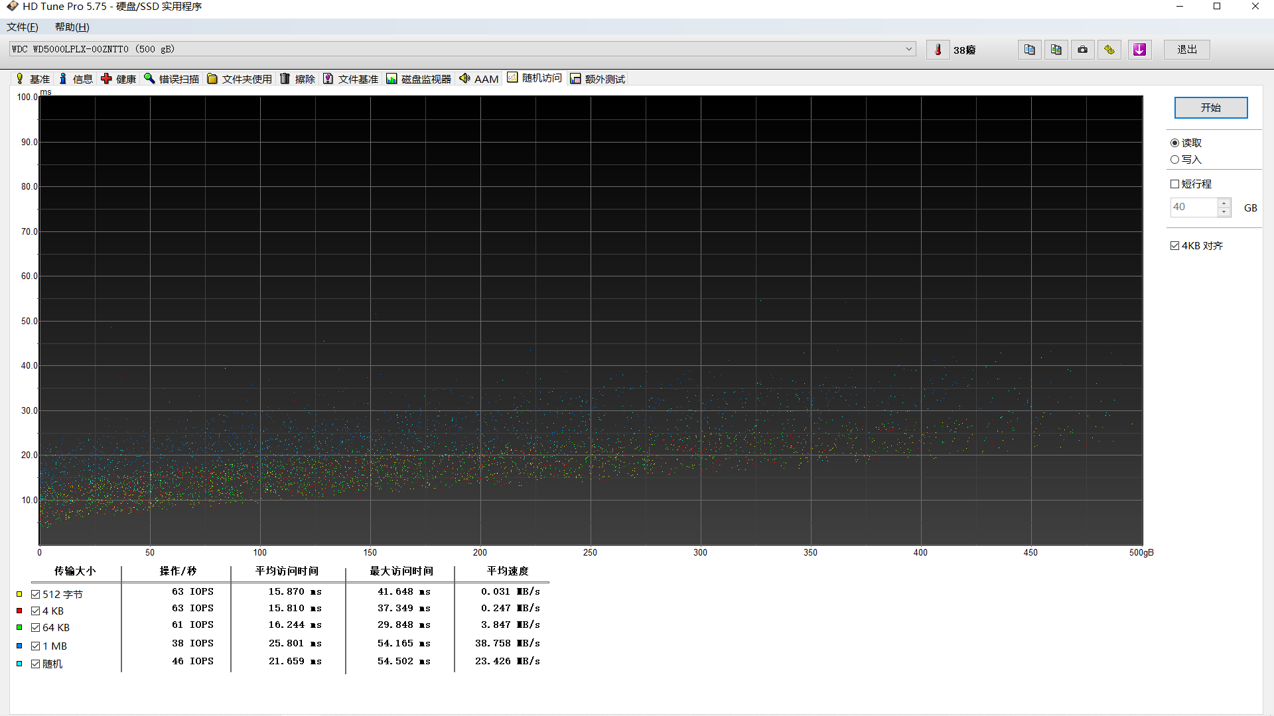Switch to the 健康 health tab
The image size is (1274, 716).
[x=119, y=79]
